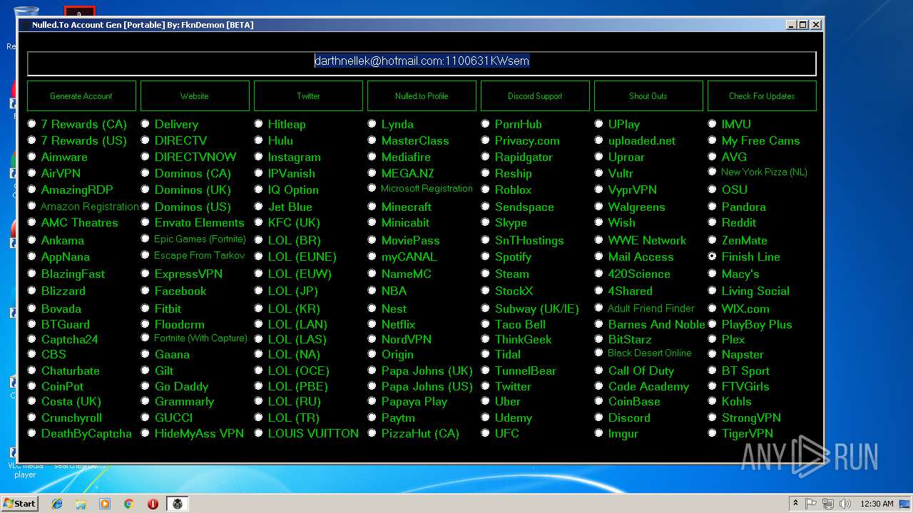Open the Shout Outs button

[x=648, y=95]
